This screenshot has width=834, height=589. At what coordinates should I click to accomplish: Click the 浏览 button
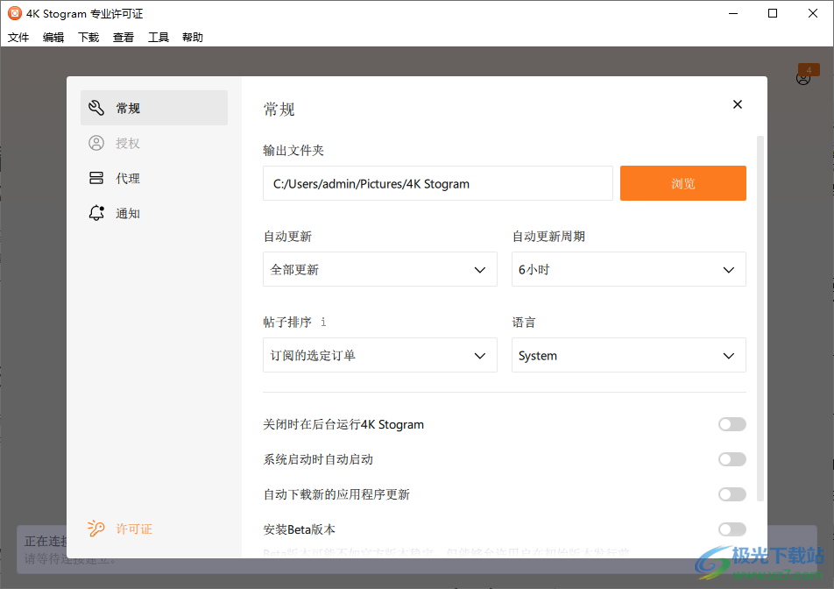(682, 183)
